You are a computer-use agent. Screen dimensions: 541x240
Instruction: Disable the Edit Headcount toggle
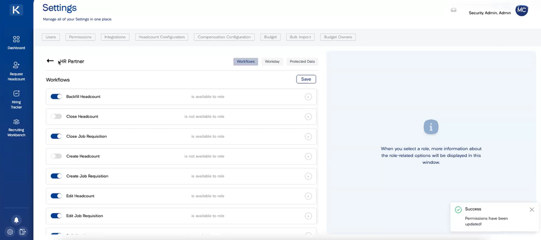coord(56,196)
